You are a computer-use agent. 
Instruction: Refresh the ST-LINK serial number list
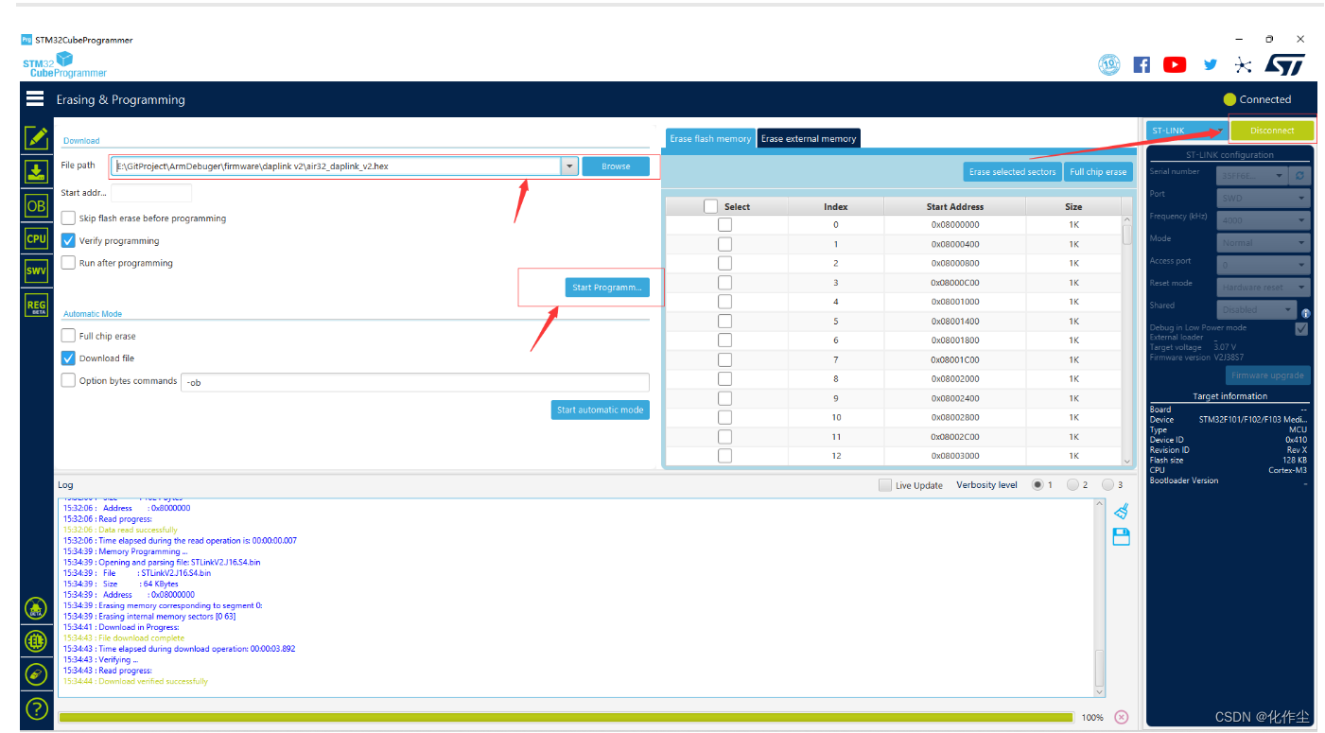[1300, 176]
